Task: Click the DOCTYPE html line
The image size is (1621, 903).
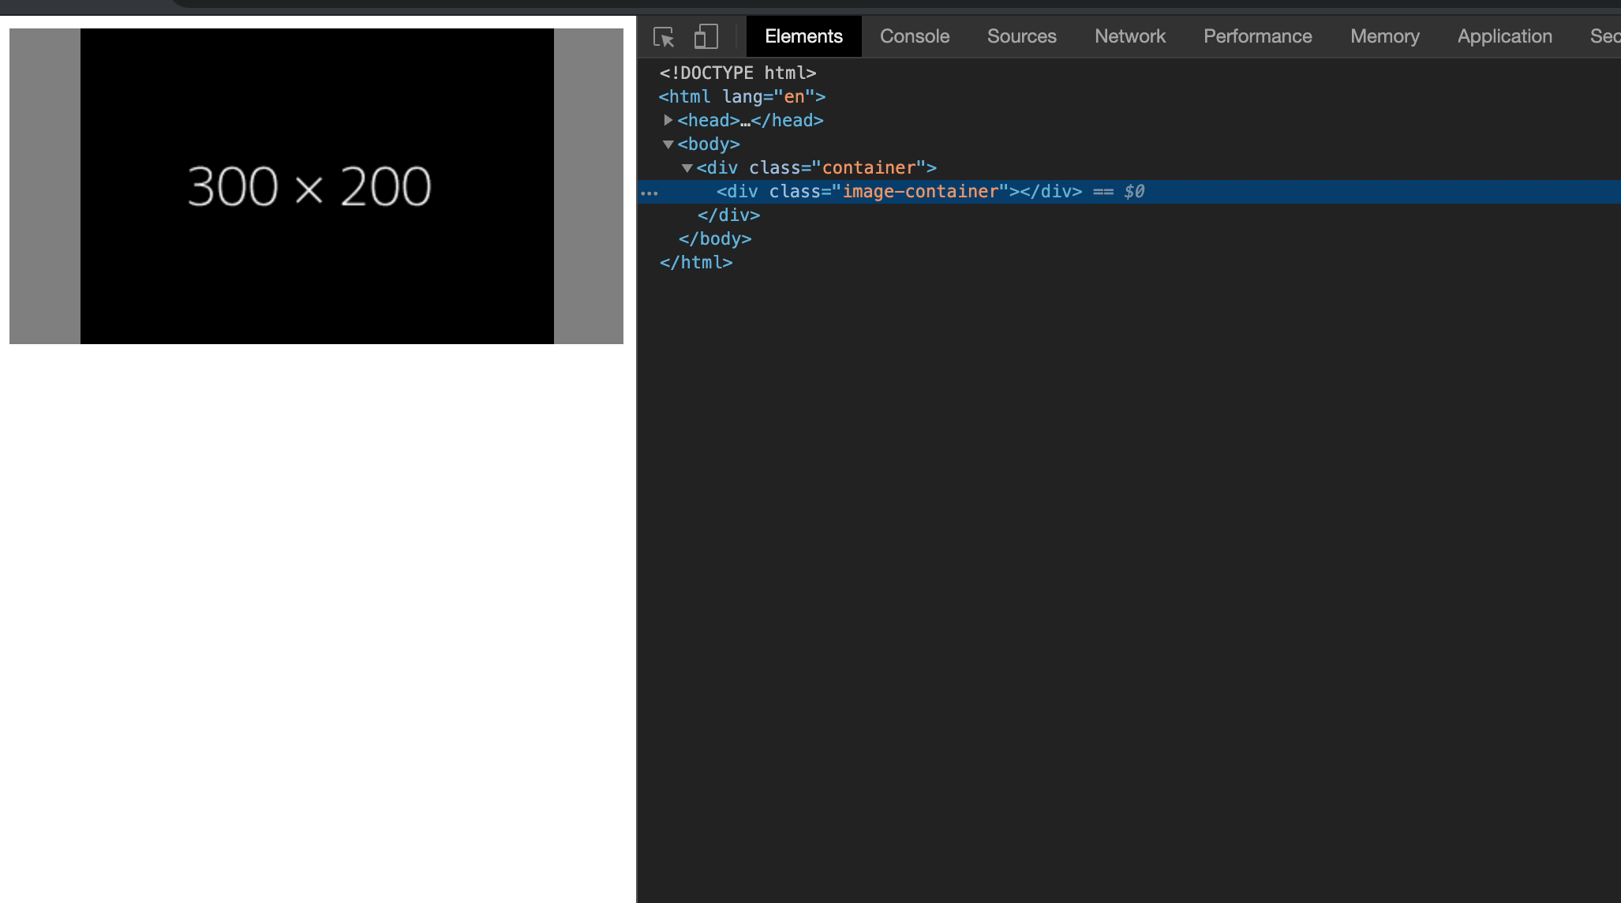Action: [x=737, y=73]
